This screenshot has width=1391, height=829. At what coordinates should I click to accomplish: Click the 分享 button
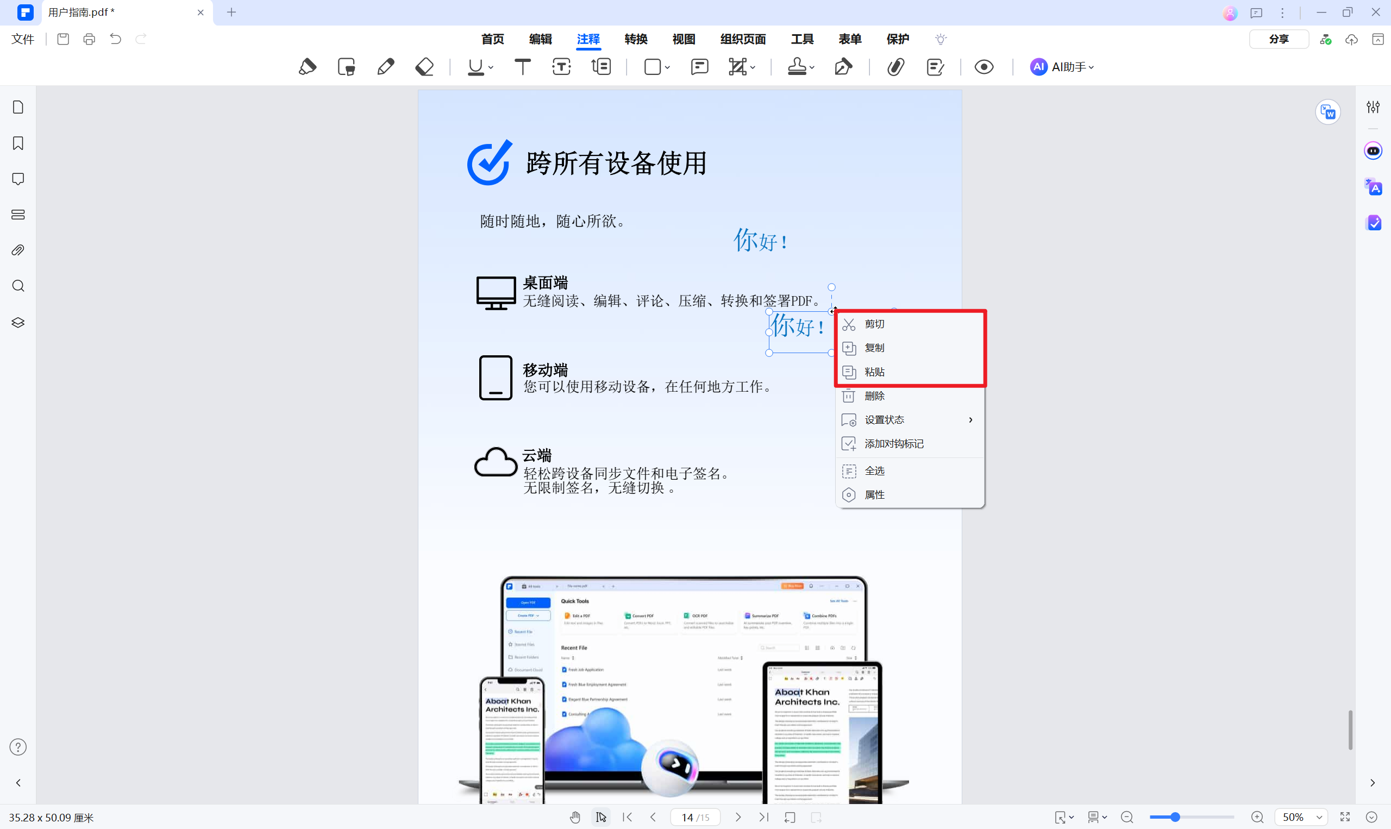(1278, 39)
